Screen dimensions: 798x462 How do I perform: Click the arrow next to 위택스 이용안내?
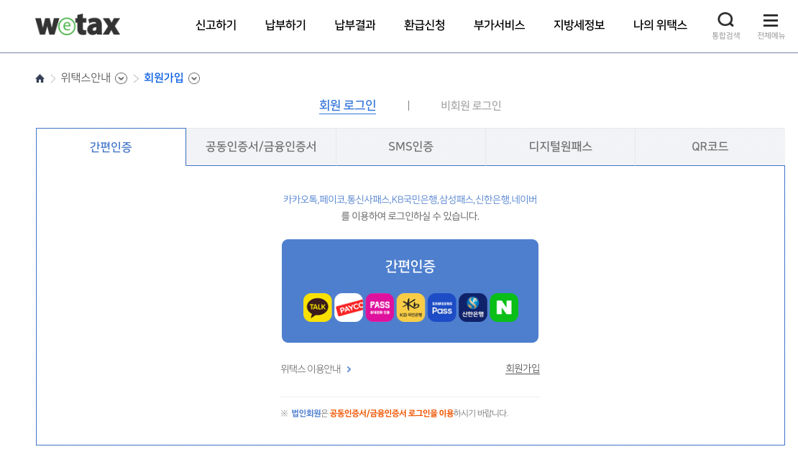pos(349,369)
